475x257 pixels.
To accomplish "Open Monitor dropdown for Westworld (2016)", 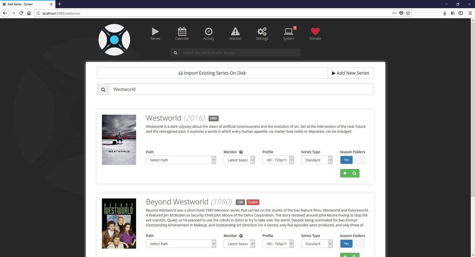I will pyautogui.click(x=239, y=160).
